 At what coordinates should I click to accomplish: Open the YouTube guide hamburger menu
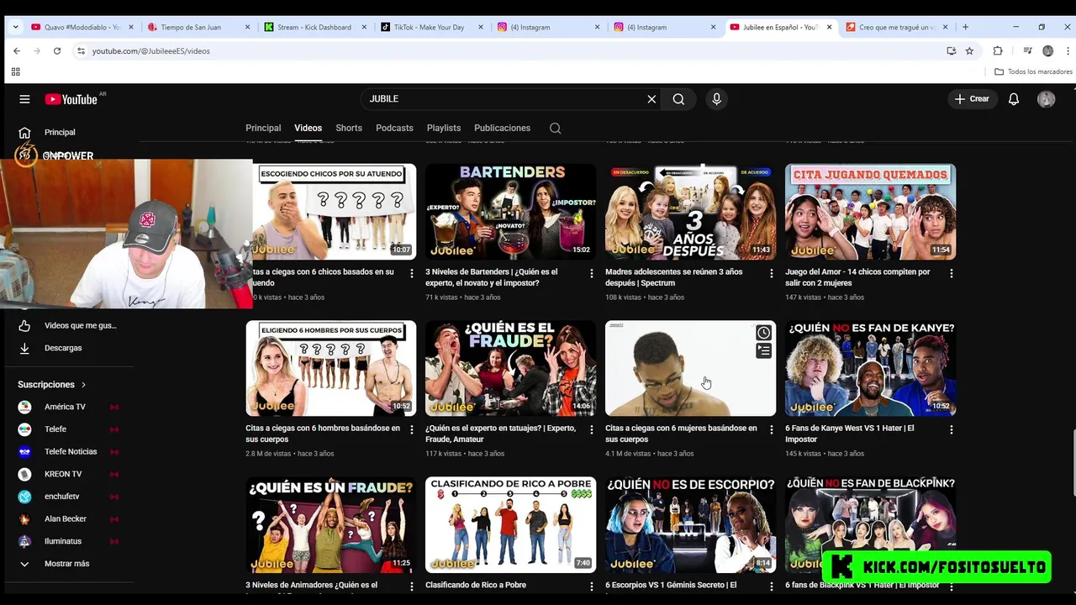click(x=24, y=99)
